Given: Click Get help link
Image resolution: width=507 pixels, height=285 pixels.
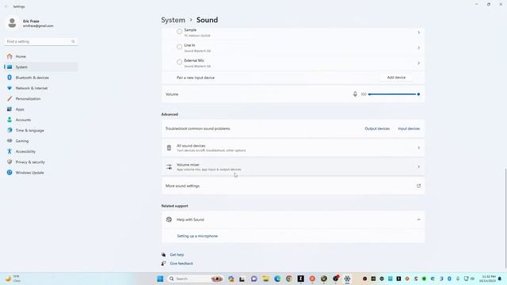Looking at the screenshot, I should [177, 255].
